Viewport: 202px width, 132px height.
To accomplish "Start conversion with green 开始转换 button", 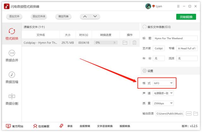I will click(x=186, y=17).
